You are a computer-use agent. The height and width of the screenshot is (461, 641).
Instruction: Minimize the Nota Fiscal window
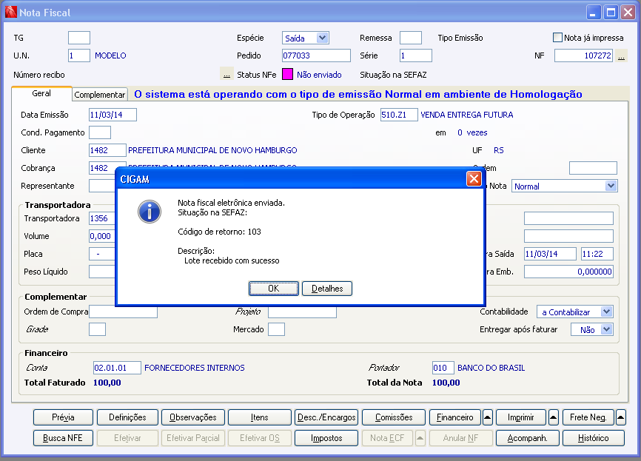(x=593, y=13)
